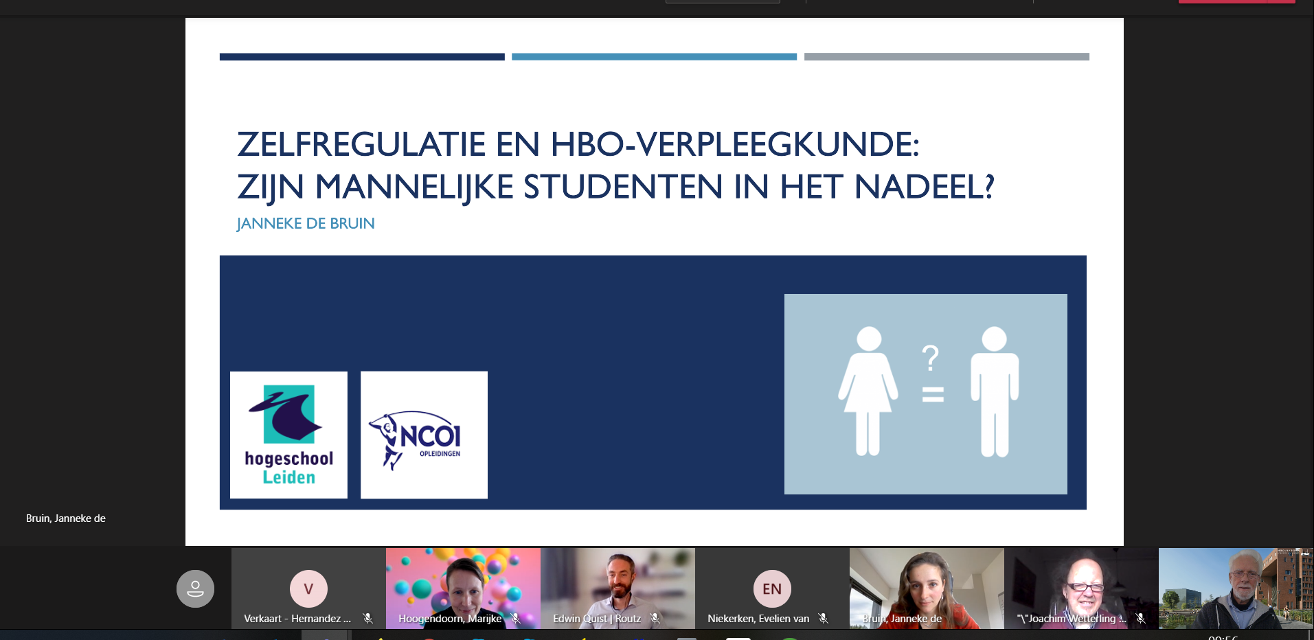Open Hoogendoorn, Marijke's video tile
Screen dimensions: 1314x640
[463, 588]
